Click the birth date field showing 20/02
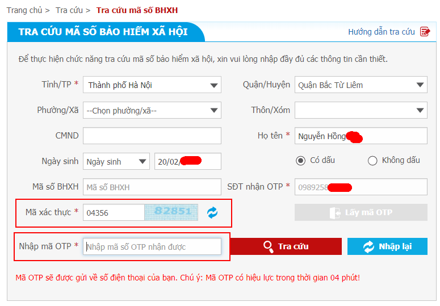Image resolution: width=440 pixels, height=306 pixels. (188, 161)
